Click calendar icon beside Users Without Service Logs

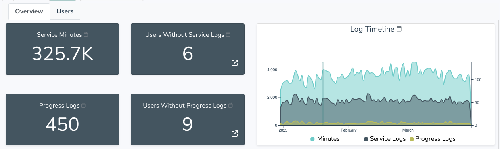[x=228, y=35]
